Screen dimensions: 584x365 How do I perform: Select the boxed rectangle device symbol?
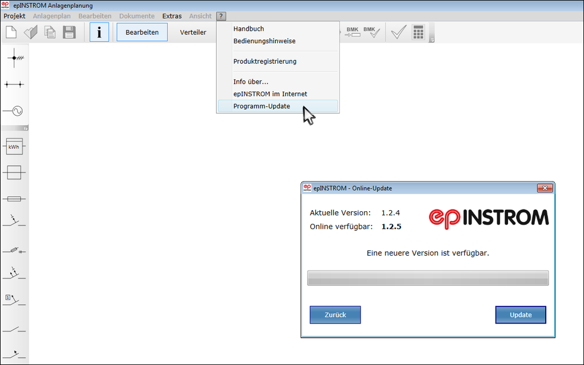click(x=14, y=173)
